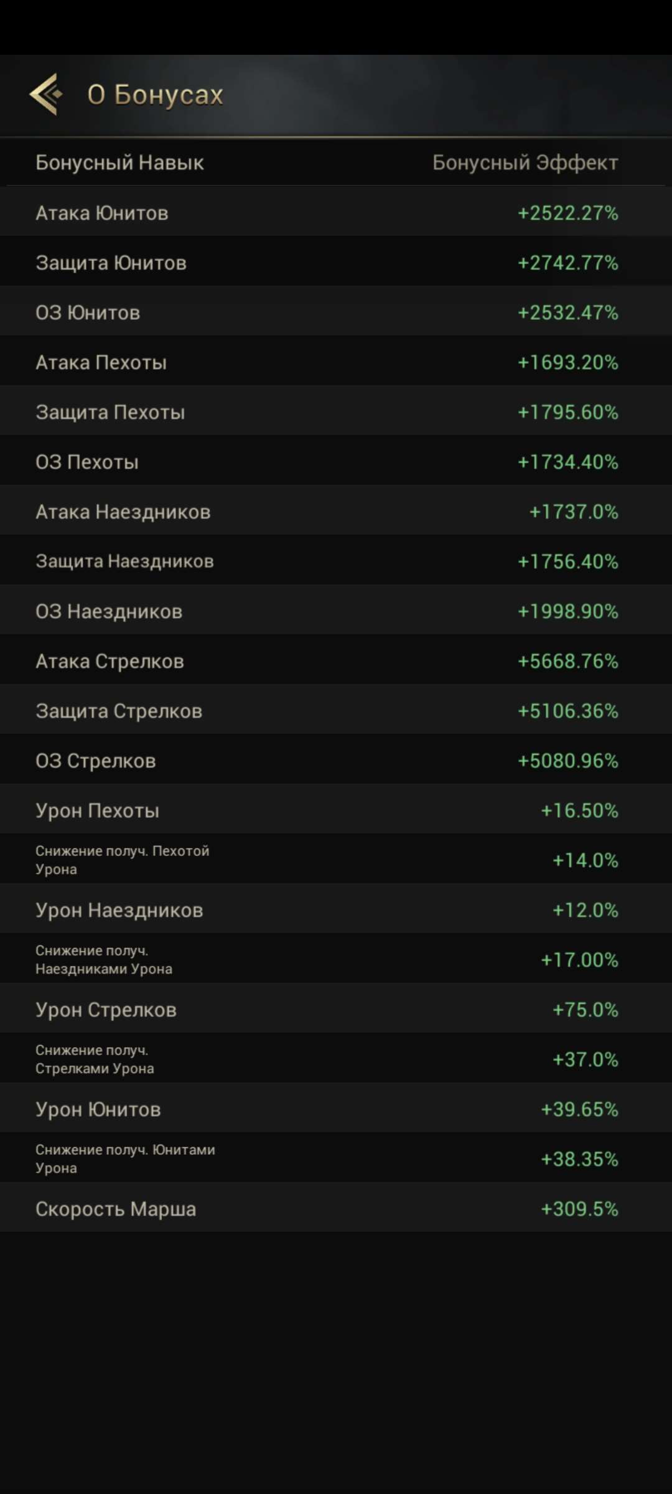Click the Урон Пехоты row
This screenshot has width=672, height=1494.
coord(336,809)
